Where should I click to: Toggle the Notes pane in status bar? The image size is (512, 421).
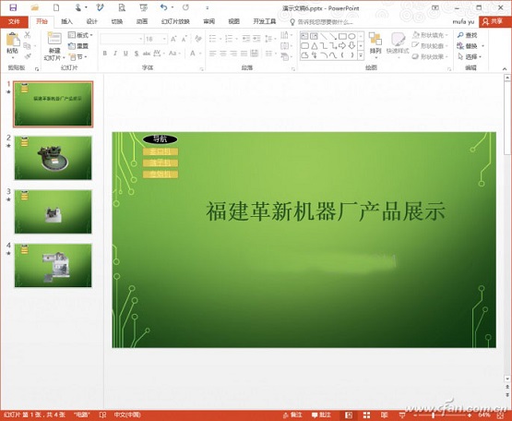(293, 415)
